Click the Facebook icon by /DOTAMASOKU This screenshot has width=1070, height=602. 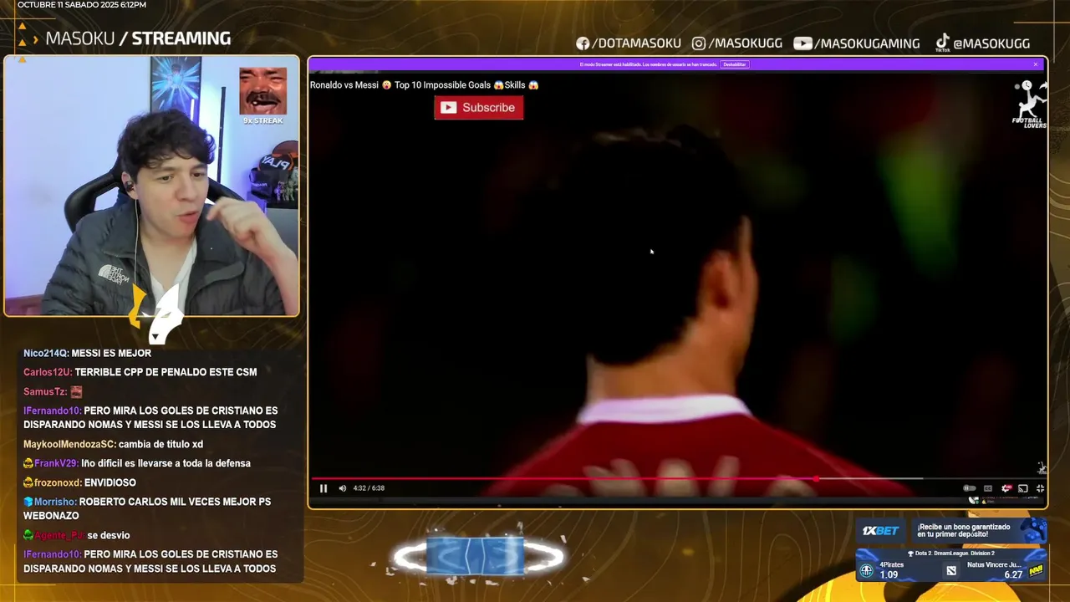click(583, 43)
